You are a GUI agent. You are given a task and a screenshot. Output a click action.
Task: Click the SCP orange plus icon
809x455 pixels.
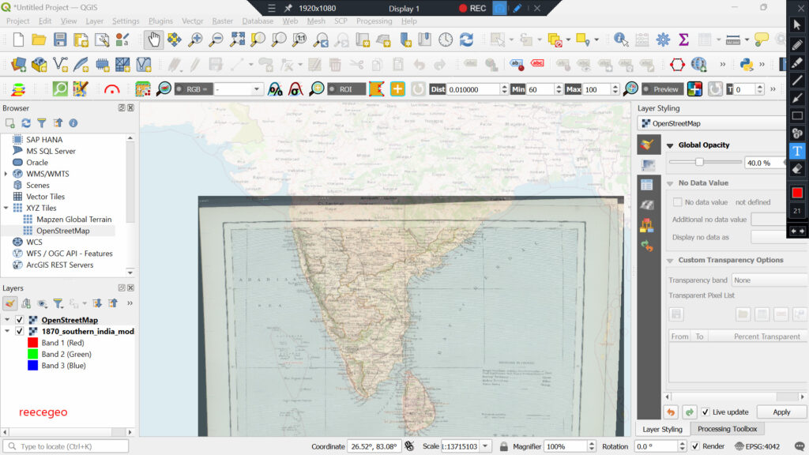point(397,89)
